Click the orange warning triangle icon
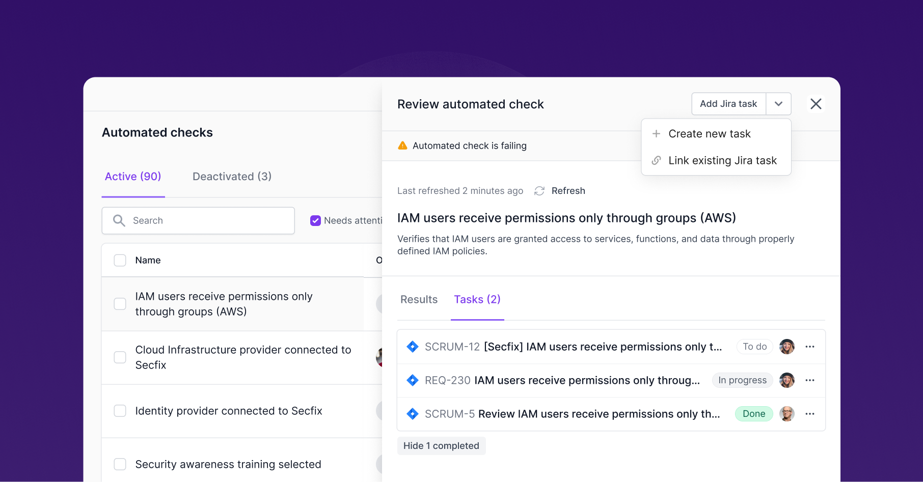The width and height of the screenshot is (923, 482). [x=402, y=146]
